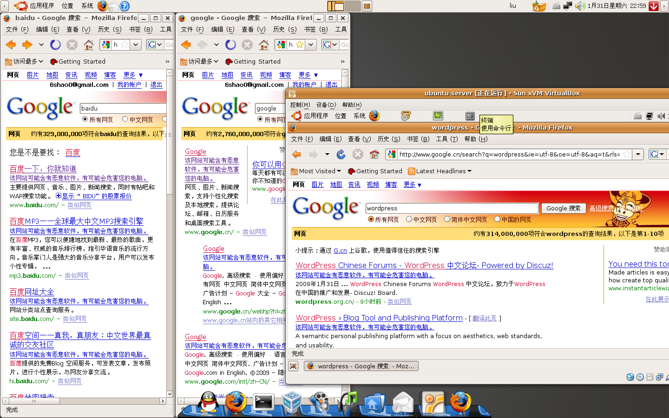Open URL bar dropdown arrow in wordpress window
Viewport: 669px width, 418px height.
coord(638,154)
